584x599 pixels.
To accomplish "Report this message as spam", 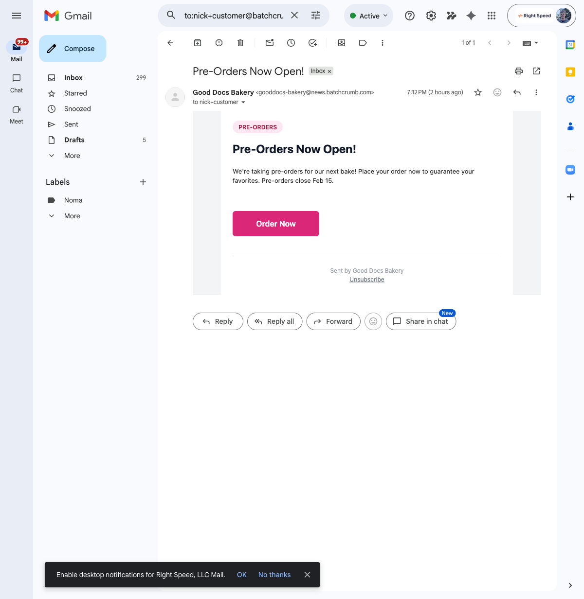I will coord(219,43).
